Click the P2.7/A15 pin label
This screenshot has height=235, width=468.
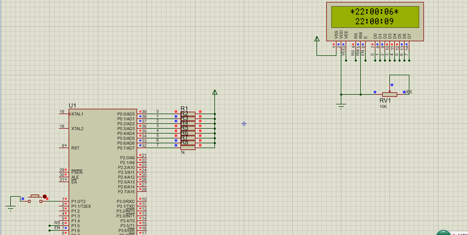click(x=126, y=192)
